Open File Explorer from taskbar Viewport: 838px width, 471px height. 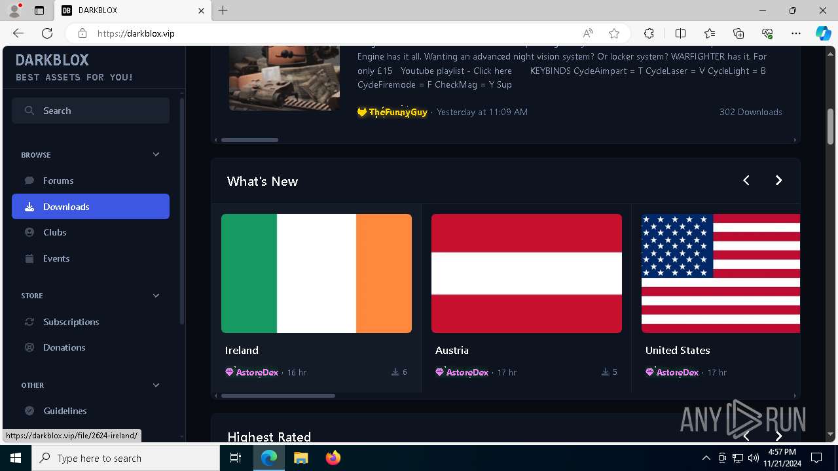[301, 458]
